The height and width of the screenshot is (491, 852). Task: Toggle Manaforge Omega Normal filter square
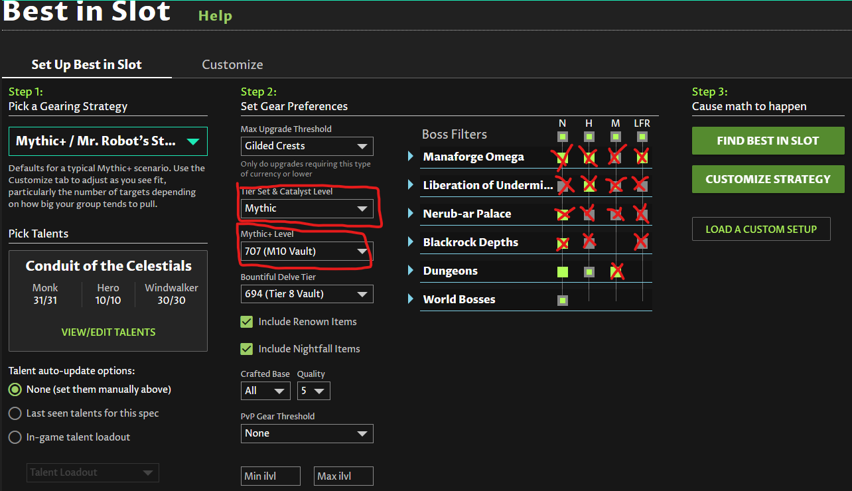tap(563, 158)
